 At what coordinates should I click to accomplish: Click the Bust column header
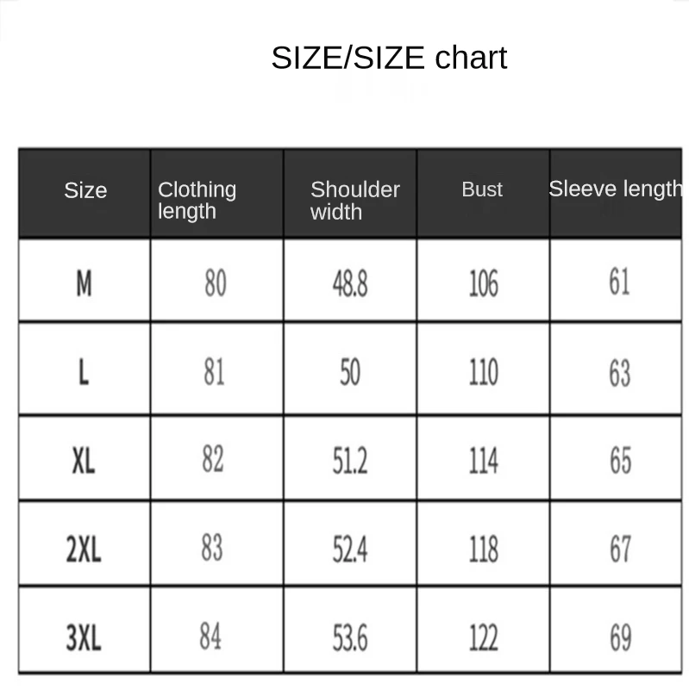click(x=482, y=190)
